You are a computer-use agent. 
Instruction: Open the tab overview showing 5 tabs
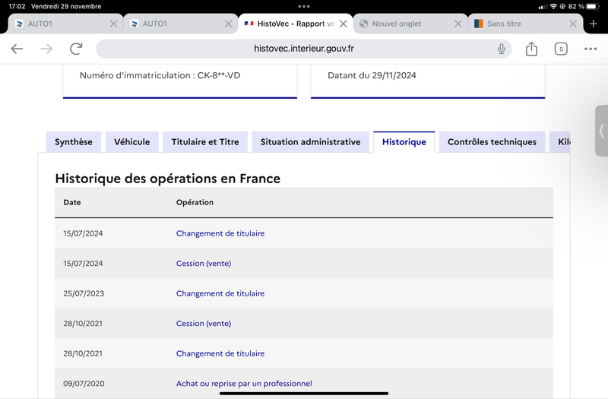(561, 49)
